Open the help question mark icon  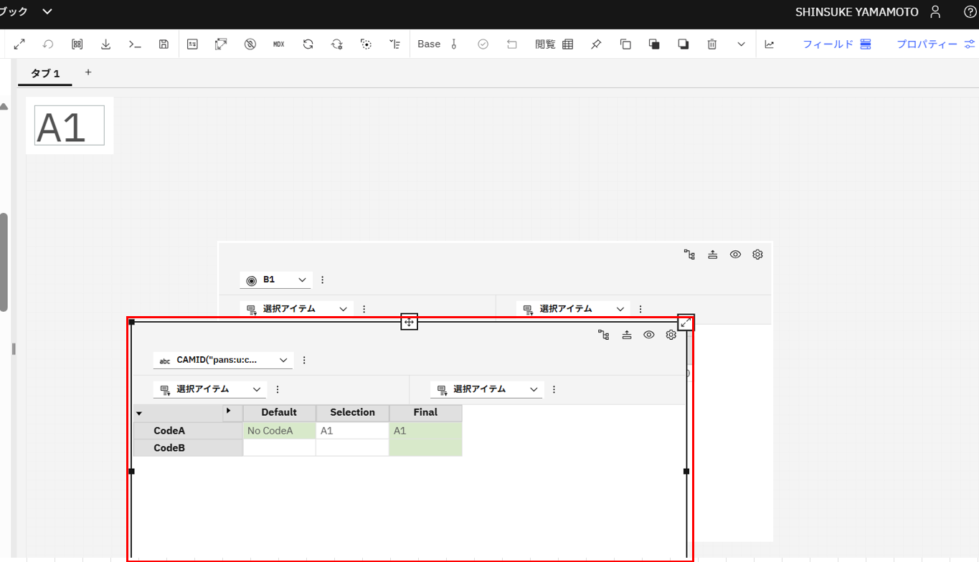click(970, 11)
